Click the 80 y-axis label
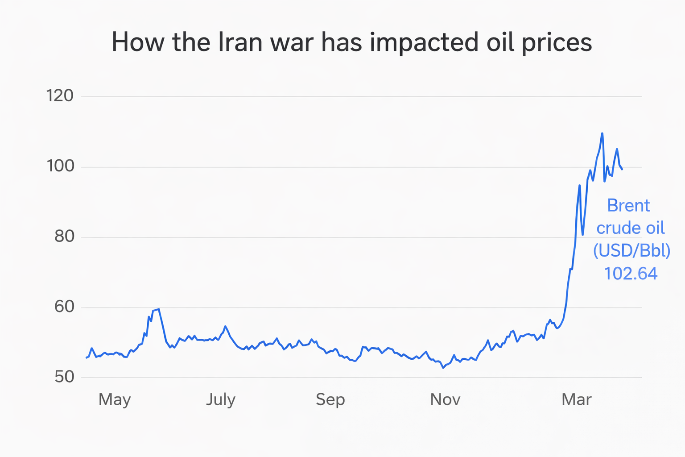685x457 pixels. pos(64,237)
